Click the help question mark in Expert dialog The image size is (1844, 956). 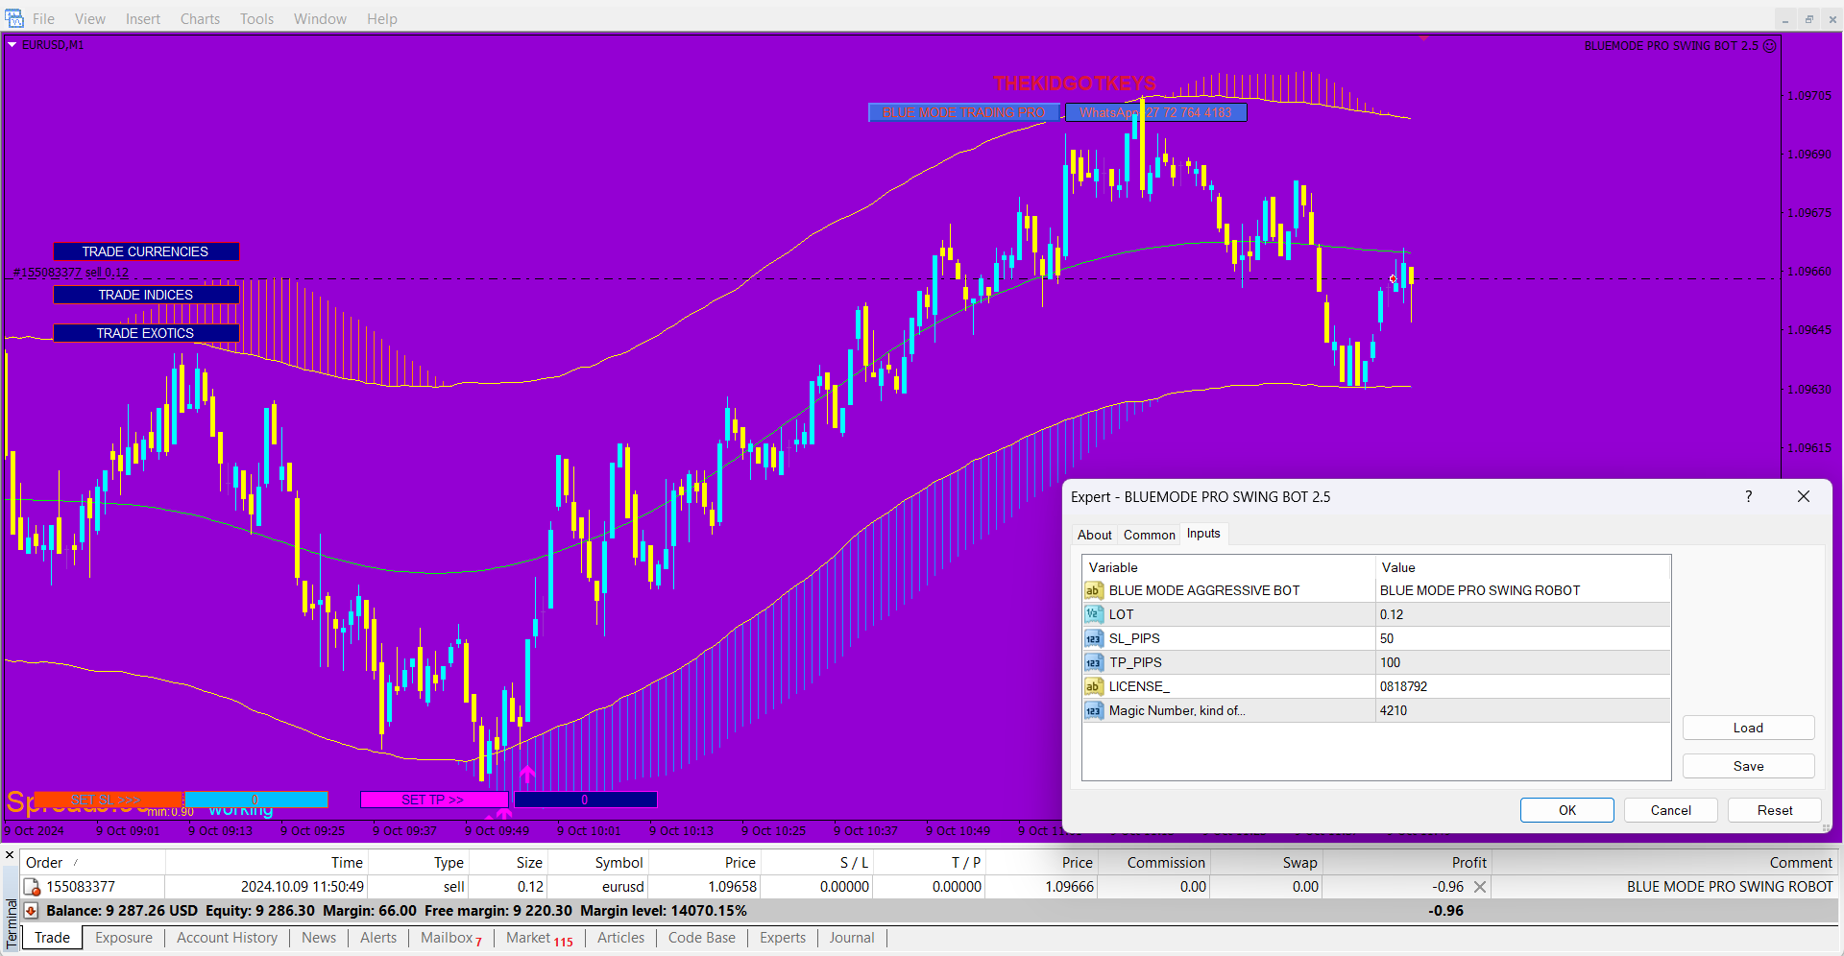coord(1748,496)
